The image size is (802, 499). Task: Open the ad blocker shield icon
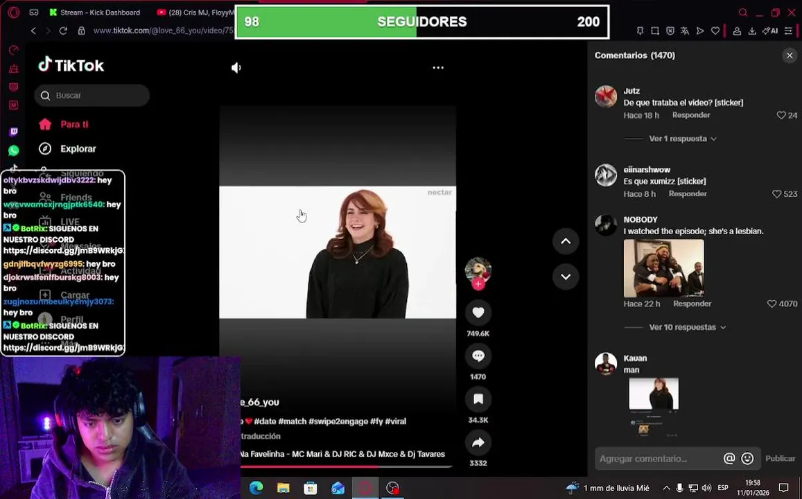(670, 31)
